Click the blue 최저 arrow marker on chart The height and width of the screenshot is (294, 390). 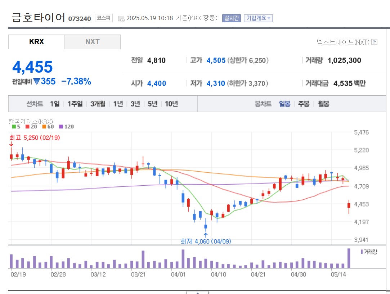click(206, 235)
